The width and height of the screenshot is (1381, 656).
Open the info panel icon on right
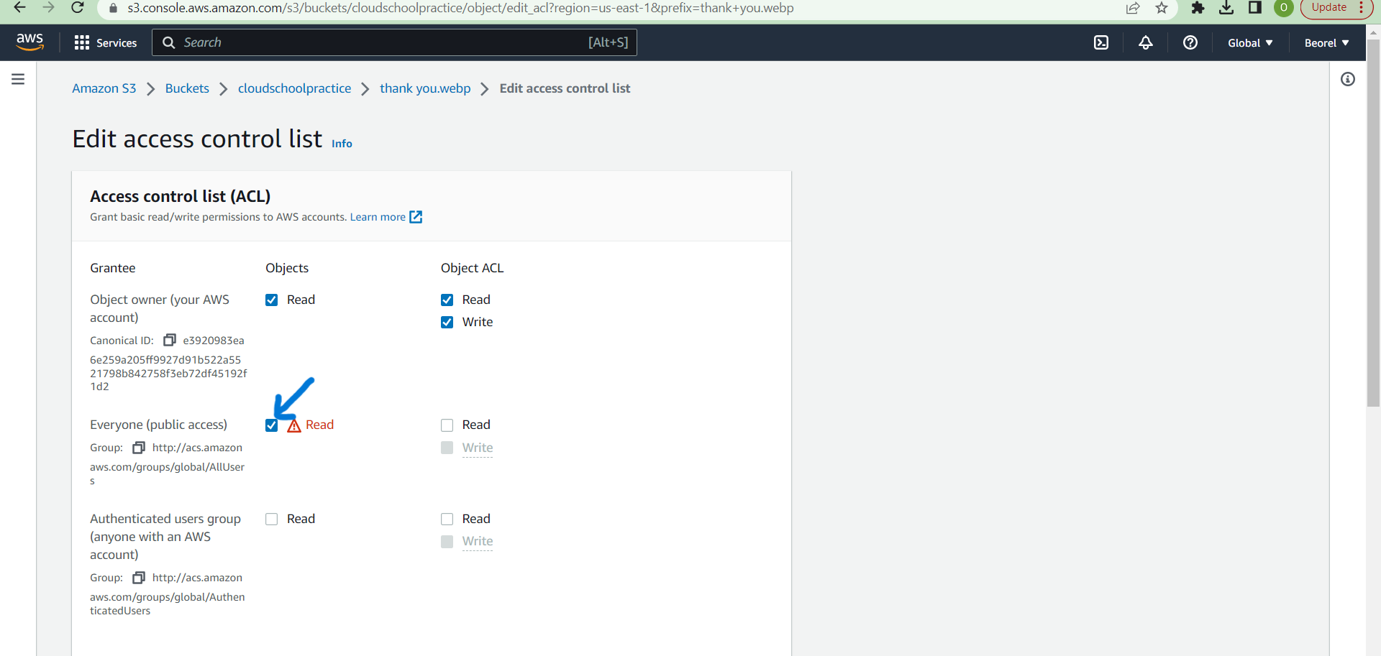(1348, 79)
